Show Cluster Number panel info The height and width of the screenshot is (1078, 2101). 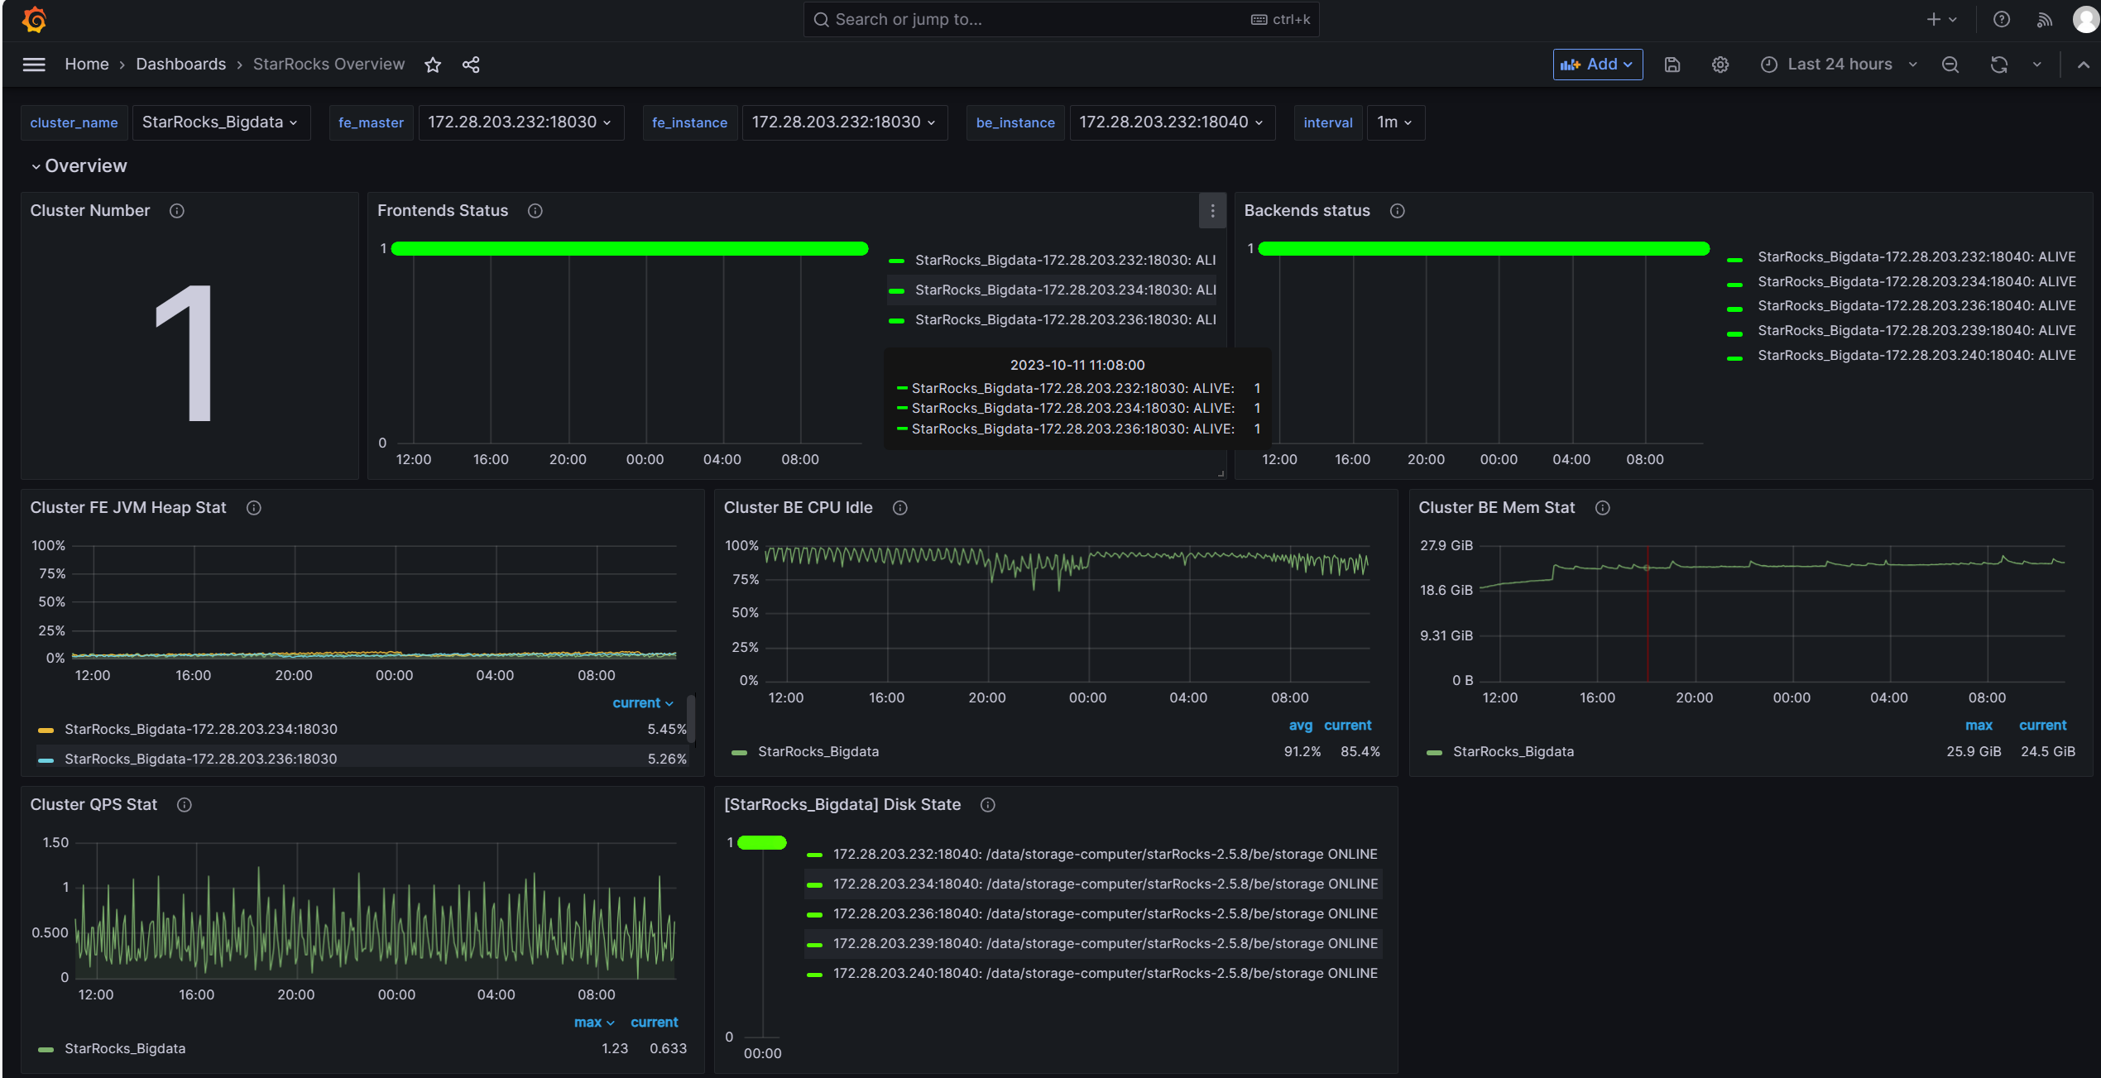(x=177, y=211)
